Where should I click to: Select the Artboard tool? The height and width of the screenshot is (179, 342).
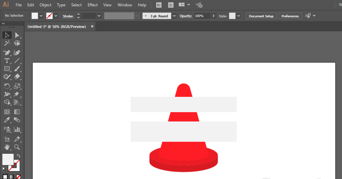click(x=7, y=139)
